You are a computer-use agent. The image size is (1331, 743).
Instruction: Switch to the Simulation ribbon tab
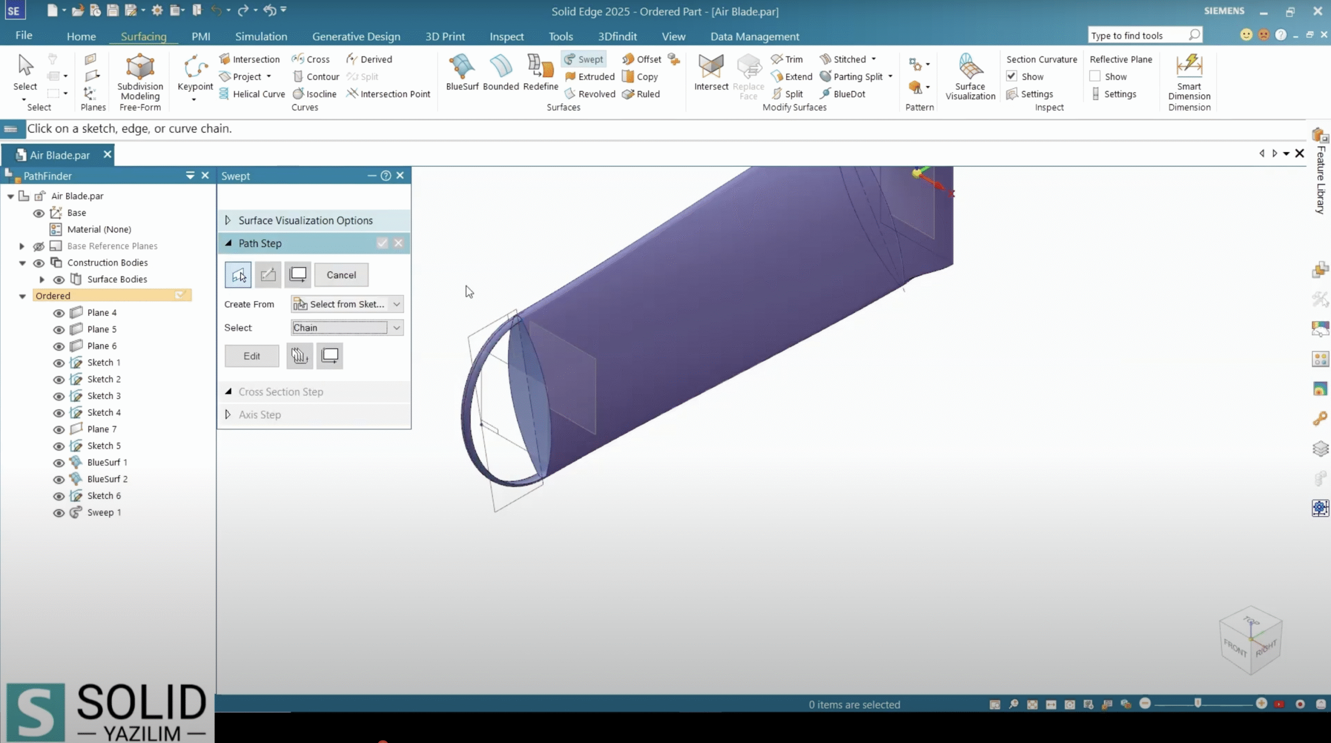(261, 36)
